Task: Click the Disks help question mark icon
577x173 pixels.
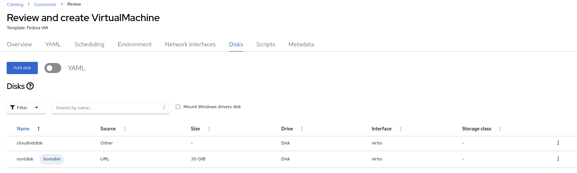Action: coord(30,86)
